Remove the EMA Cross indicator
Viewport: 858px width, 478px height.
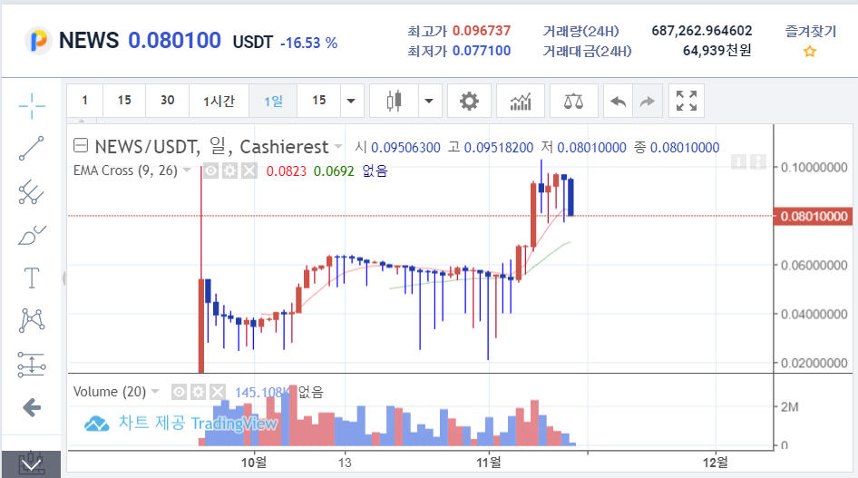[x=249, y=171]
